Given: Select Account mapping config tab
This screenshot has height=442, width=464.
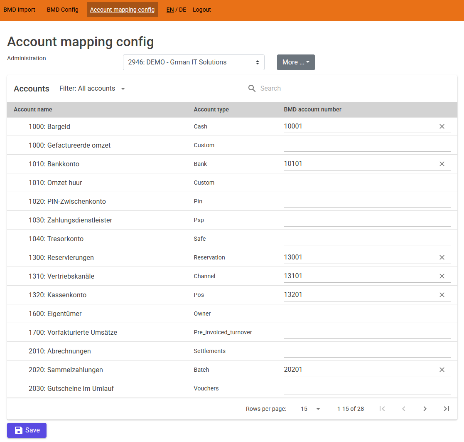Looking at the screenshot, I should [122, 10].
